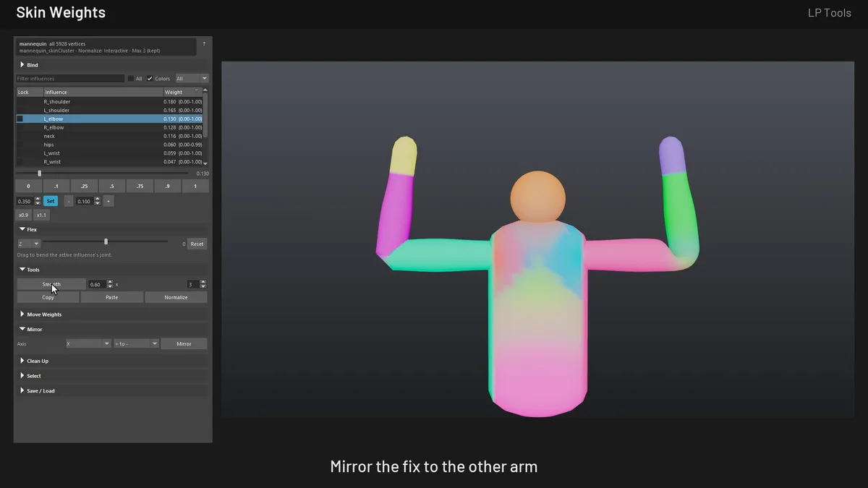The image size is (868, 488).
Task: Copy the selected vertex weights
Action: point(48,297)
